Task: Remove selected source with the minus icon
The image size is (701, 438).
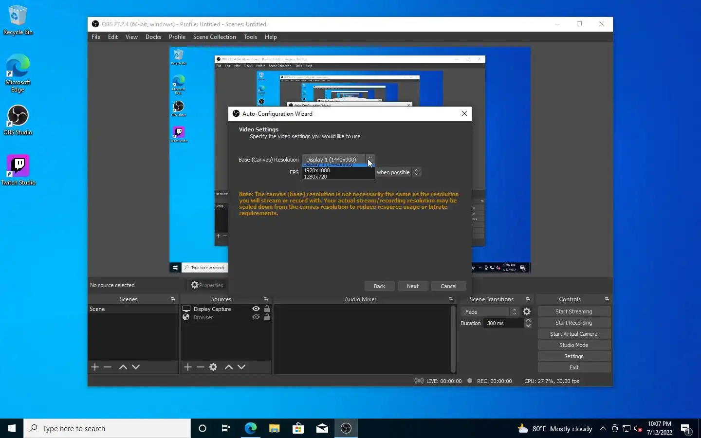Action: [201, 367]
